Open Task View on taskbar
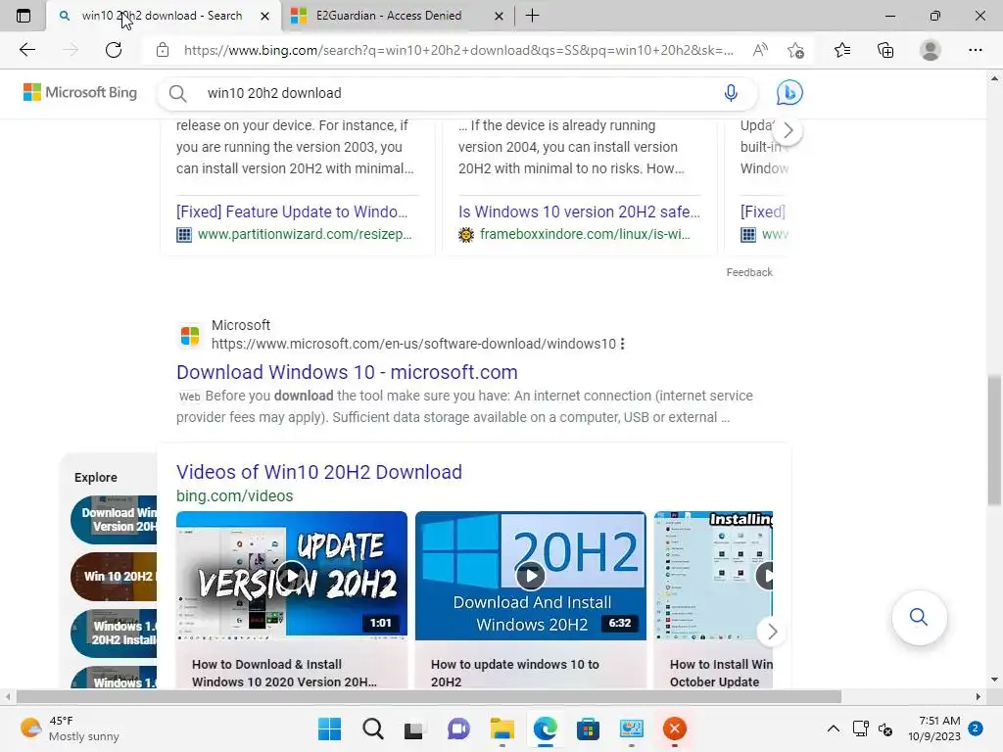This screenshot has width=1003, height=752. coord(414,728)
